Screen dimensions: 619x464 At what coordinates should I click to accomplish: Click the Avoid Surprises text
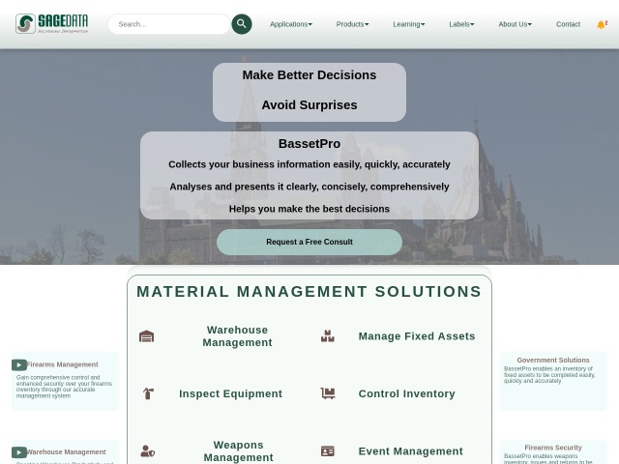[309, 105]
